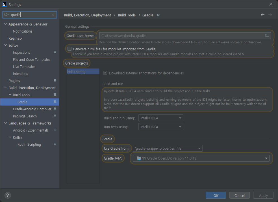The width and height of the screenshot is (278, 202).
Task: Open Kotlin Scripting settings
Action: click(29, 145)
